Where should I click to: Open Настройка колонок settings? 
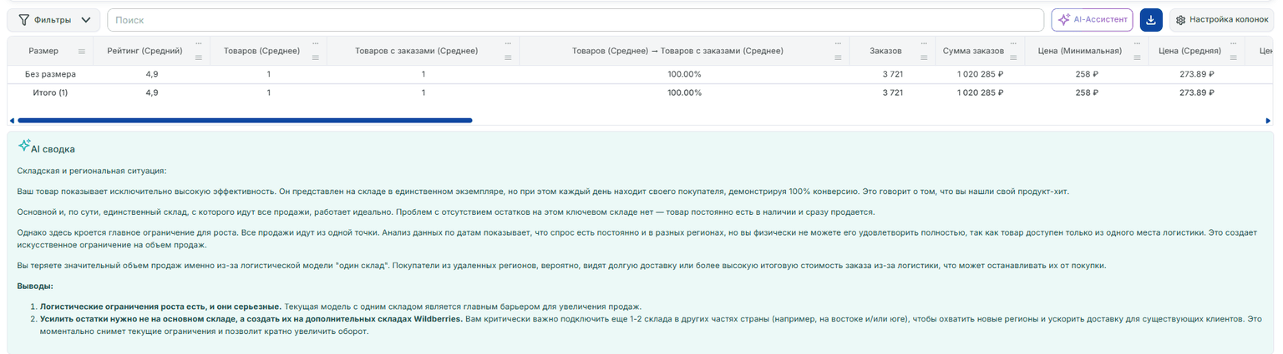pos(1222,20)
